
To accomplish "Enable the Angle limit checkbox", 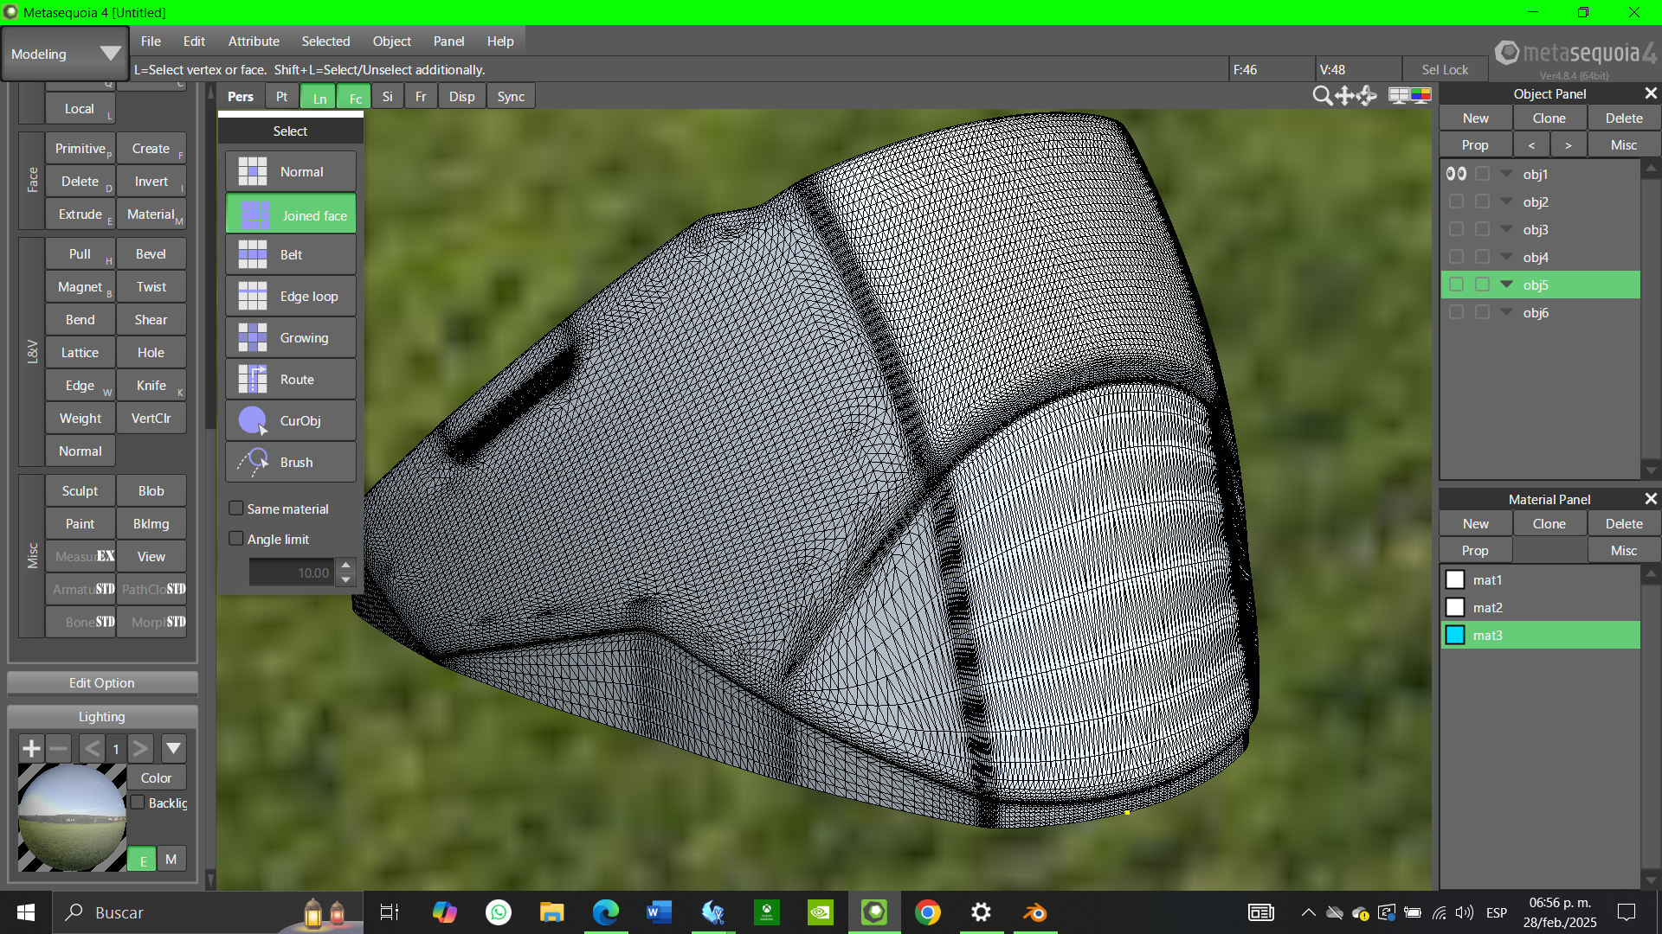I will (x=235, y=539).
